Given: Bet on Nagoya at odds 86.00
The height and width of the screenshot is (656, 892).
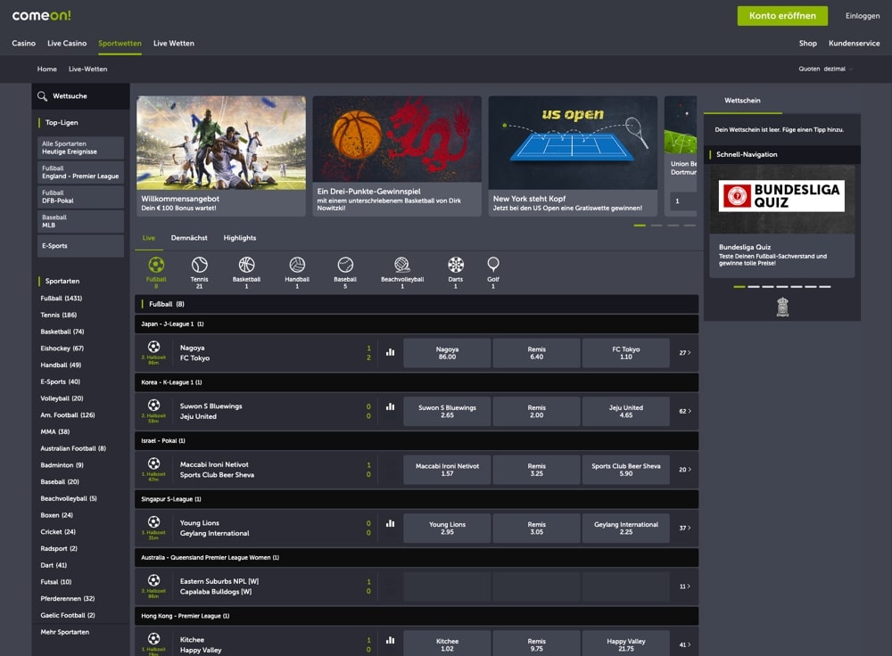Looking at the screenshot, I should point(447,353).
